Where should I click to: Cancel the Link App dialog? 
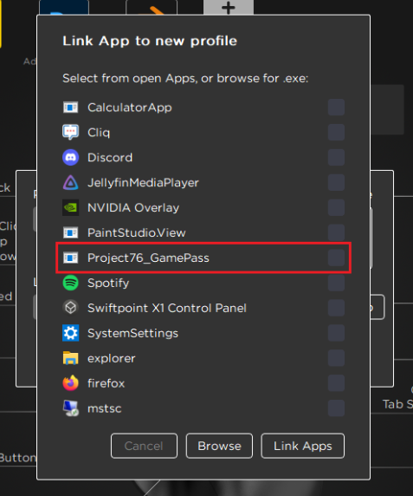coord(144,446)
